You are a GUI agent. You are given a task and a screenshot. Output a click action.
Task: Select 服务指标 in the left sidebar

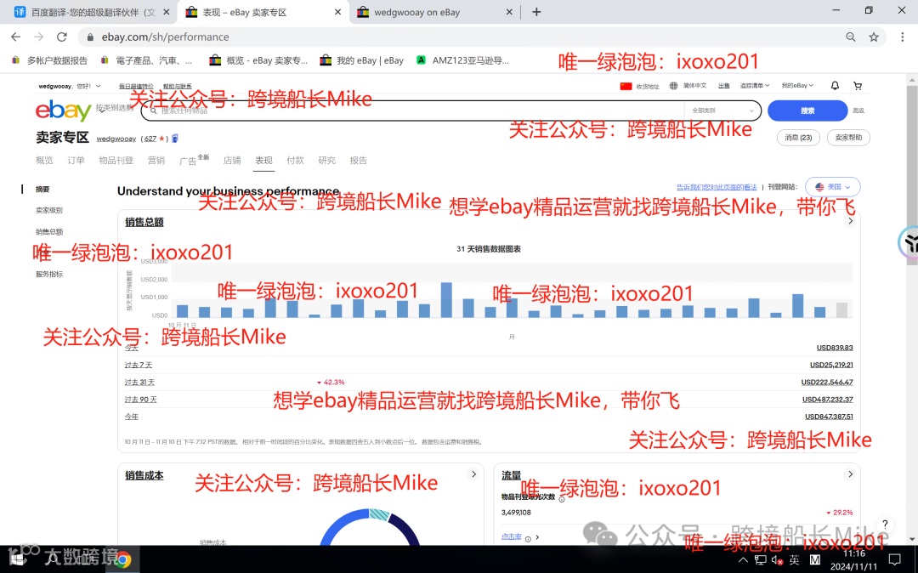49,274
